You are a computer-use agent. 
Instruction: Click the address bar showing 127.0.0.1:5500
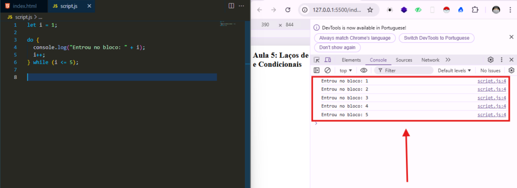click(x=336, y=10)
